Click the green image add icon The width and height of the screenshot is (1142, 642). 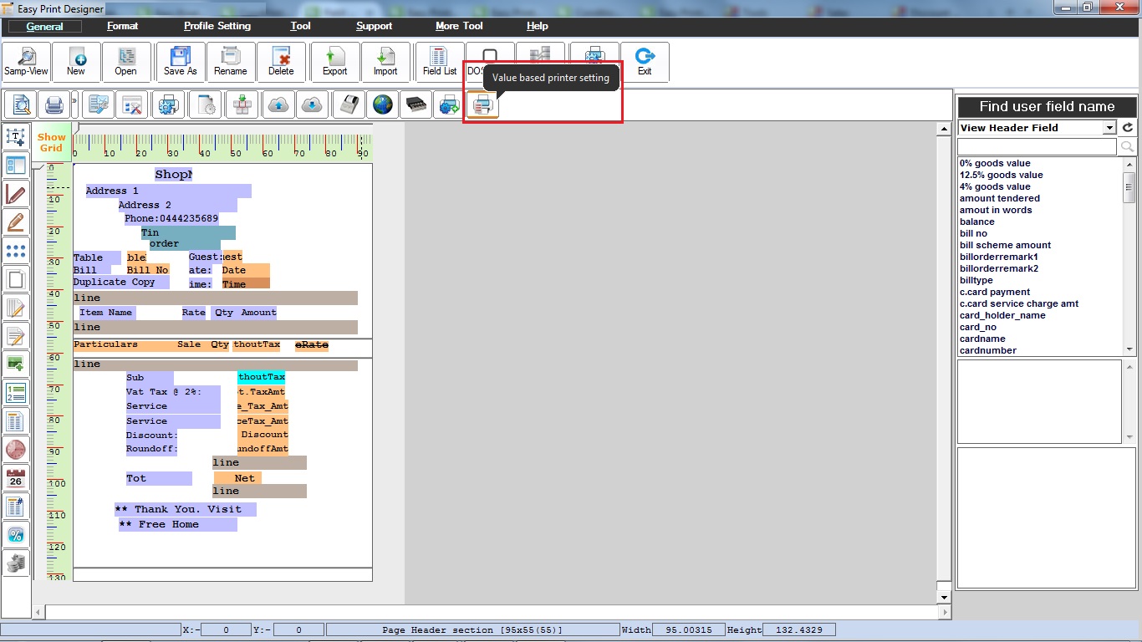click(16, 364)
